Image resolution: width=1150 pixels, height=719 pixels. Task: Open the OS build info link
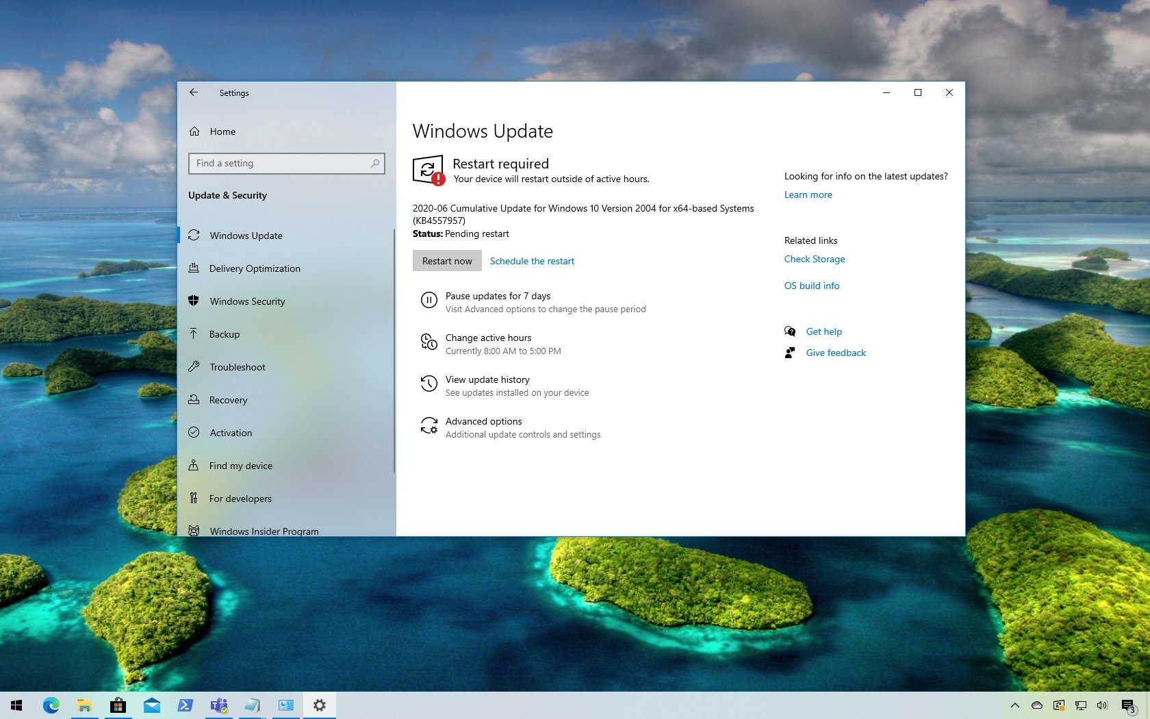(812, 286)
